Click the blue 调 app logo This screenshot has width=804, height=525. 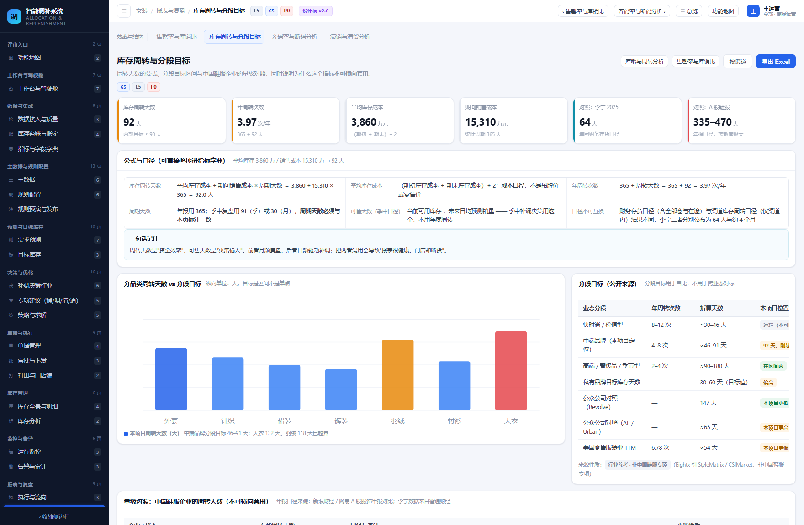[x=14, y=16]
